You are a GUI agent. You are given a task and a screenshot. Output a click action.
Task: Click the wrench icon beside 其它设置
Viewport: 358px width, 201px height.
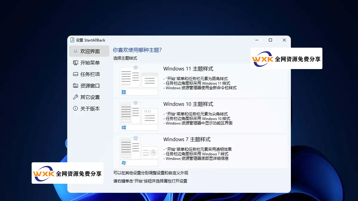point(75,97)
